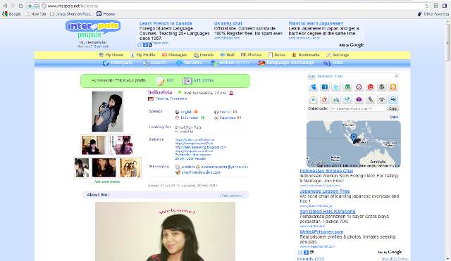Close the share widget panel
Viewport: 451px width, 261px height.
click(397, 76)
